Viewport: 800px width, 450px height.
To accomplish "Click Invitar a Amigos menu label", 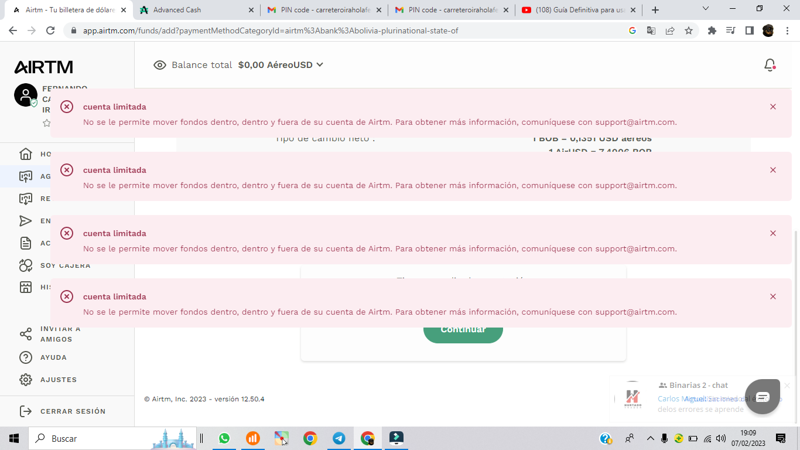I will click(61, 335).
